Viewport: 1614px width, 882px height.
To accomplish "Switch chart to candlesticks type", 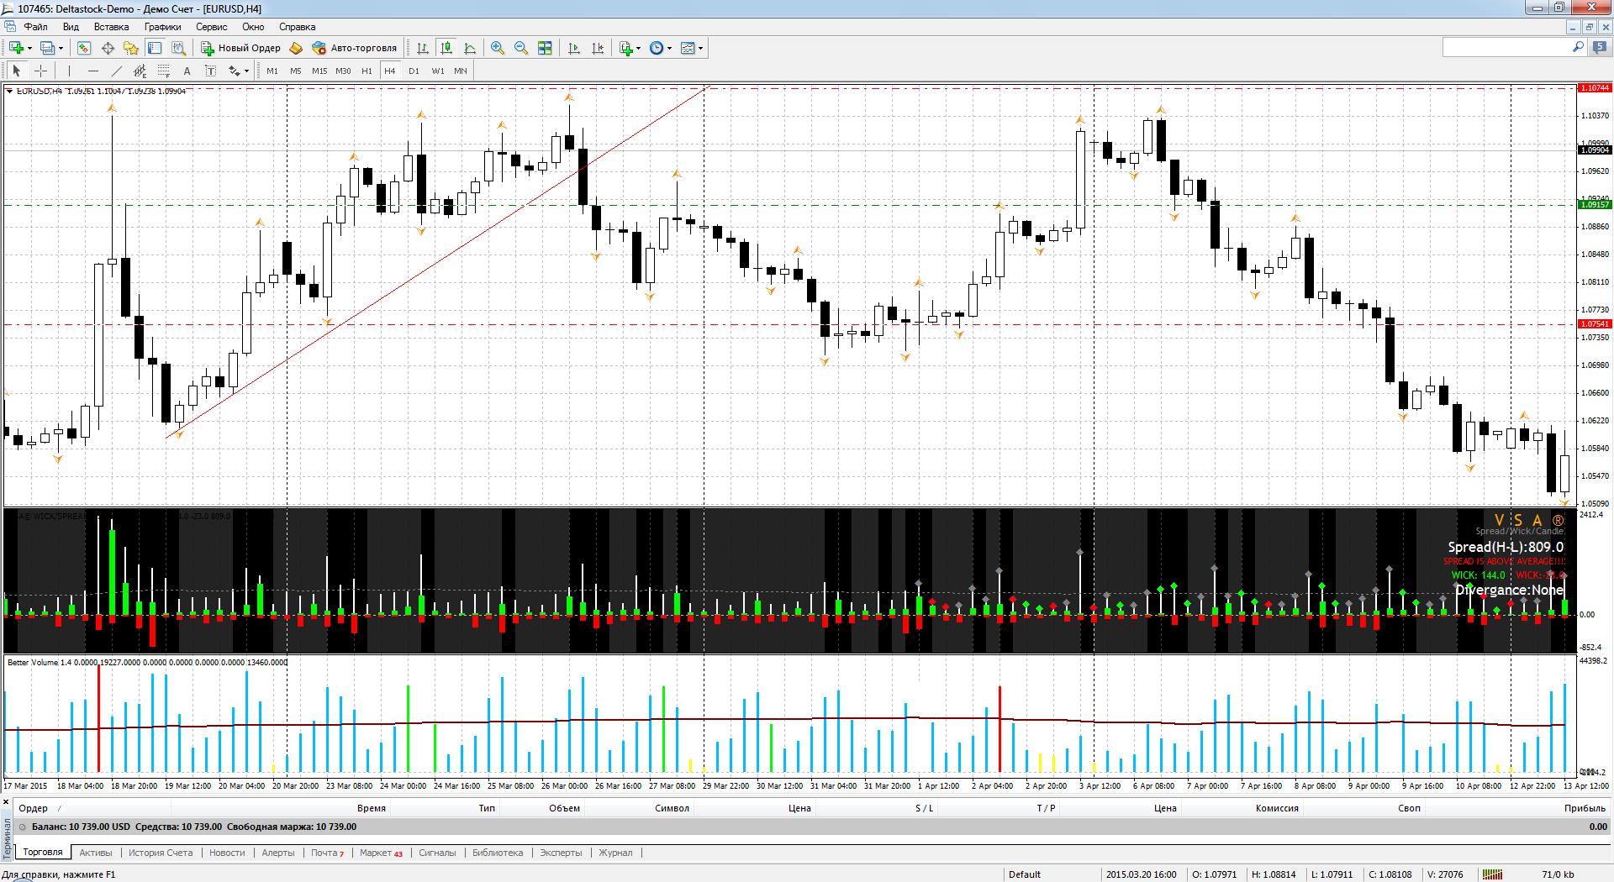I will (x=446, y=48).
